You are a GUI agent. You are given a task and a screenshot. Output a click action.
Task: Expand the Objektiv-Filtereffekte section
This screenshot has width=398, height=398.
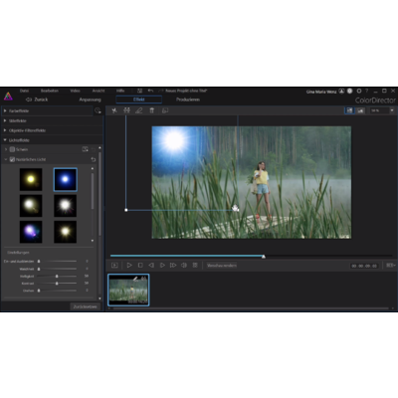click(5, 130)
